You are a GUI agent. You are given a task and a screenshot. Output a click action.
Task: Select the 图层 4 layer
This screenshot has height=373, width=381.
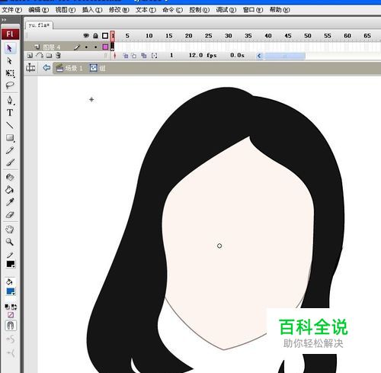(x=52, y=47)
